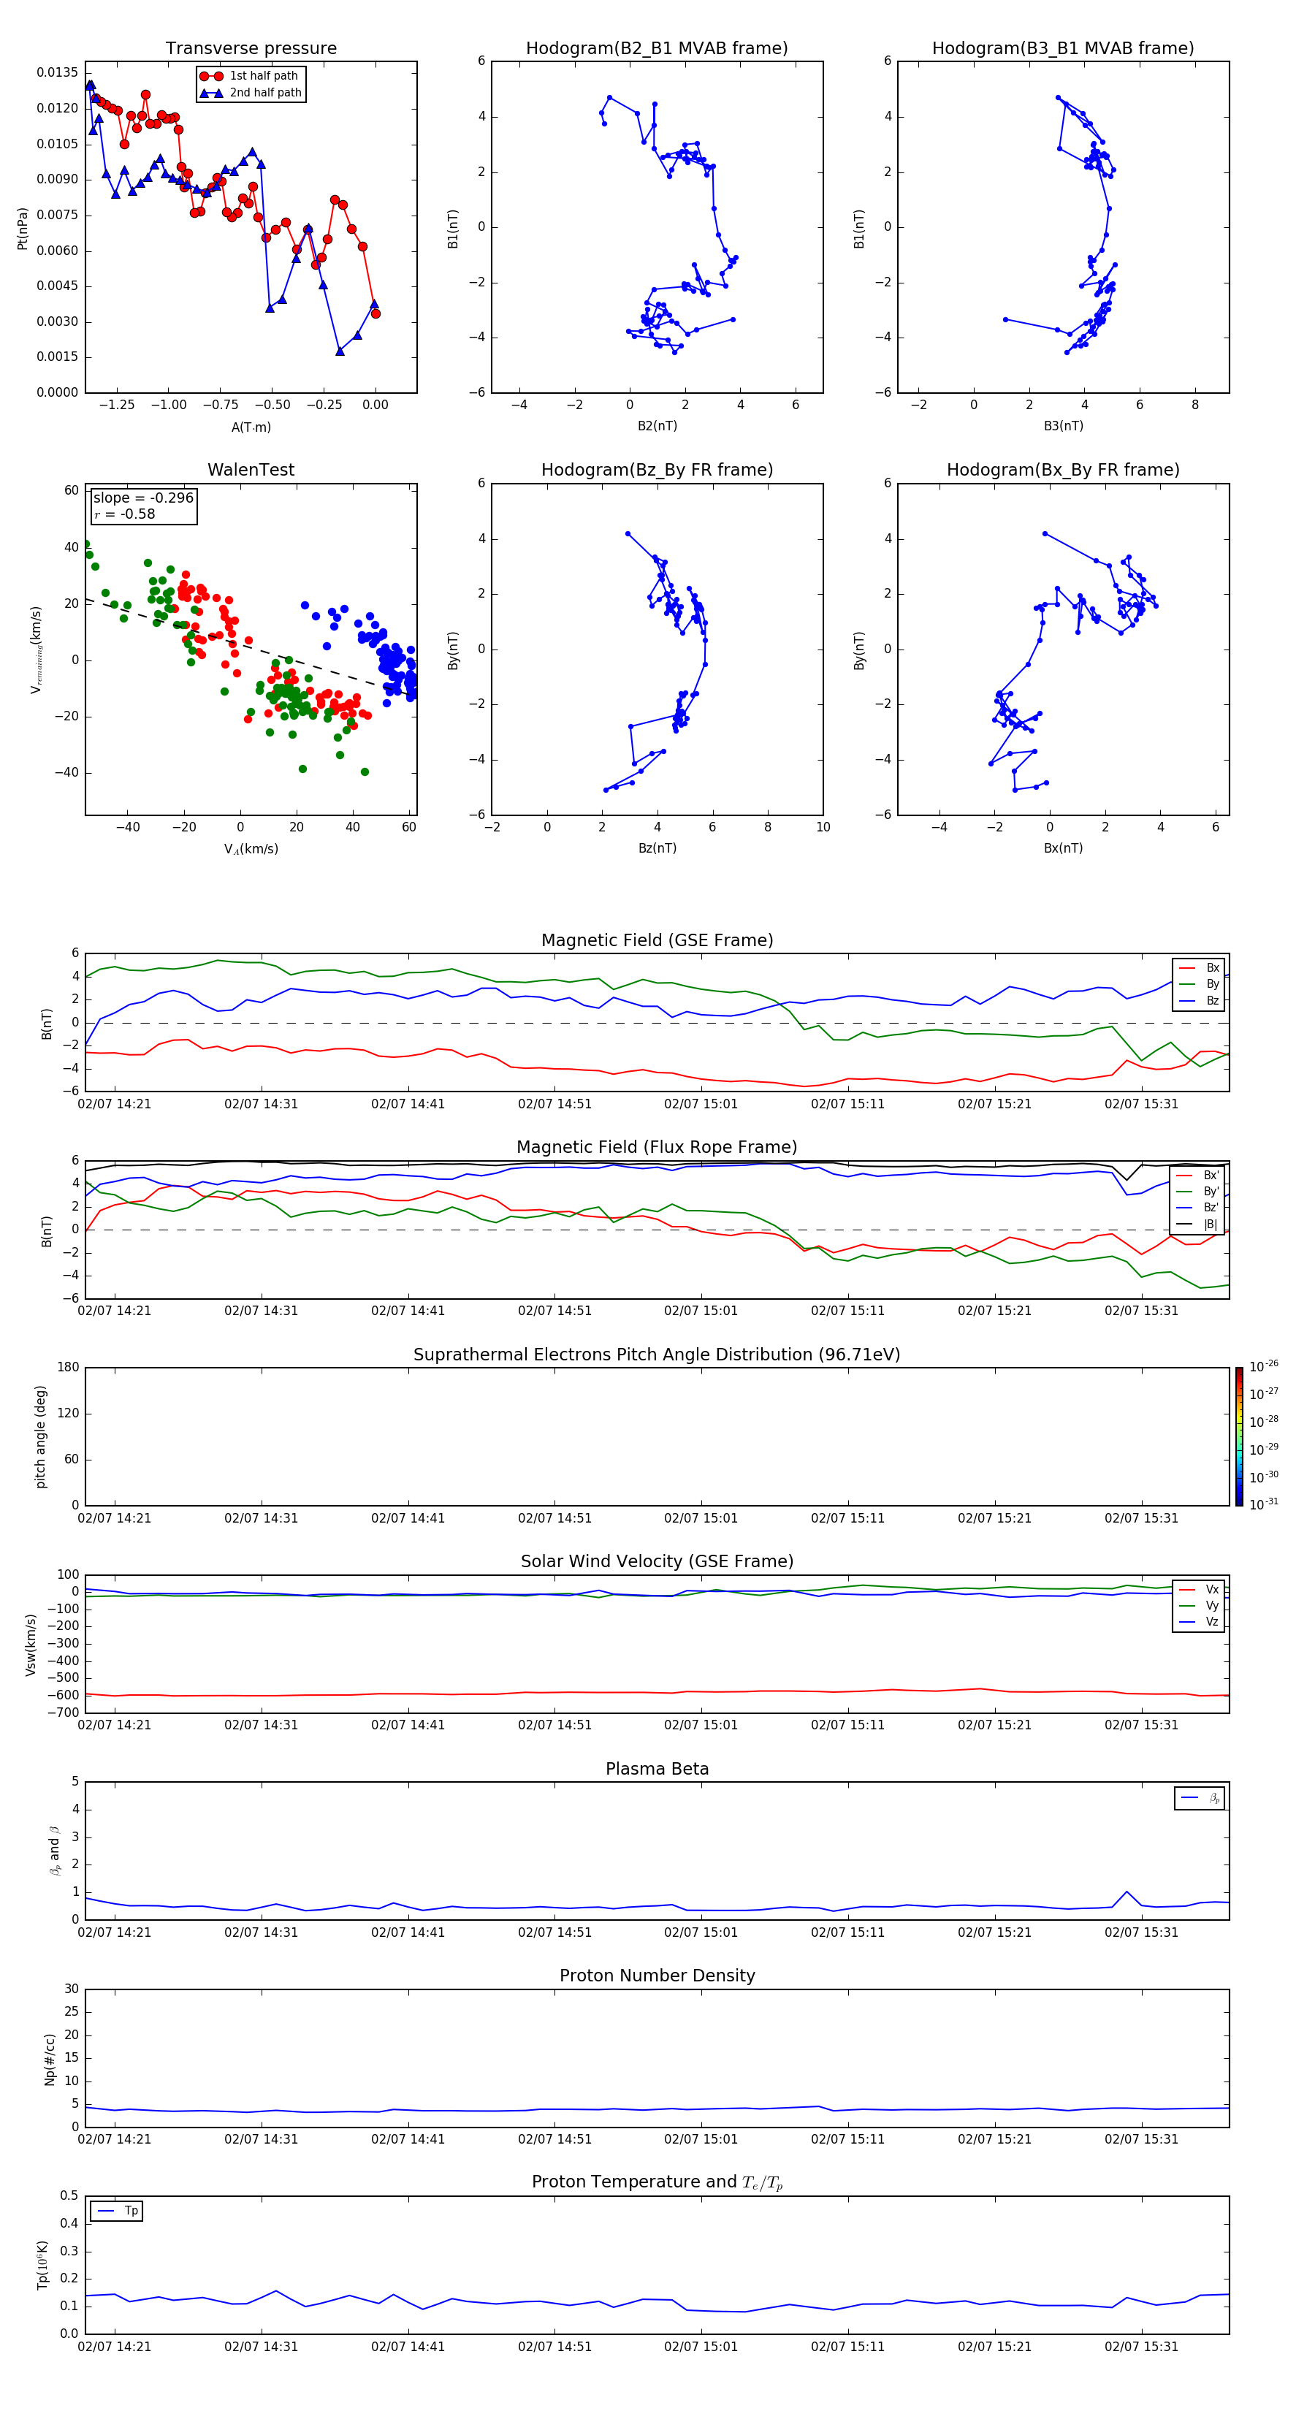Click 'Solar Wind Velocity (GSE Frame)' title
The image size is (1315, 2411).
[x=657, y=1561]
